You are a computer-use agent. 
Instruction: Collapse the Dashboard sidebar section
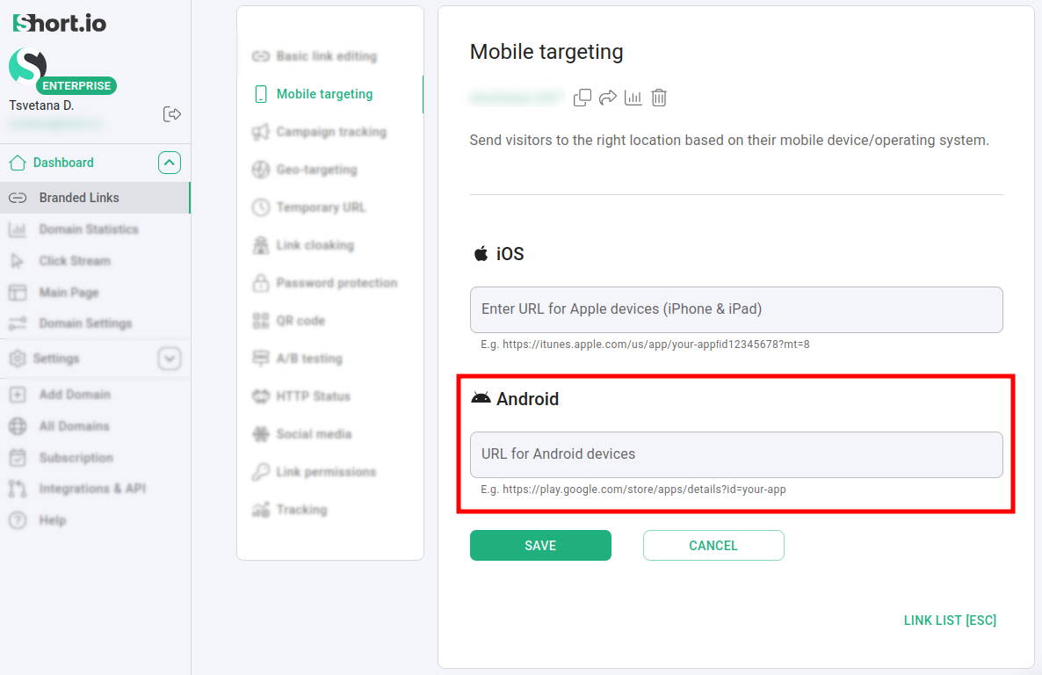click(x=169, y=162)
